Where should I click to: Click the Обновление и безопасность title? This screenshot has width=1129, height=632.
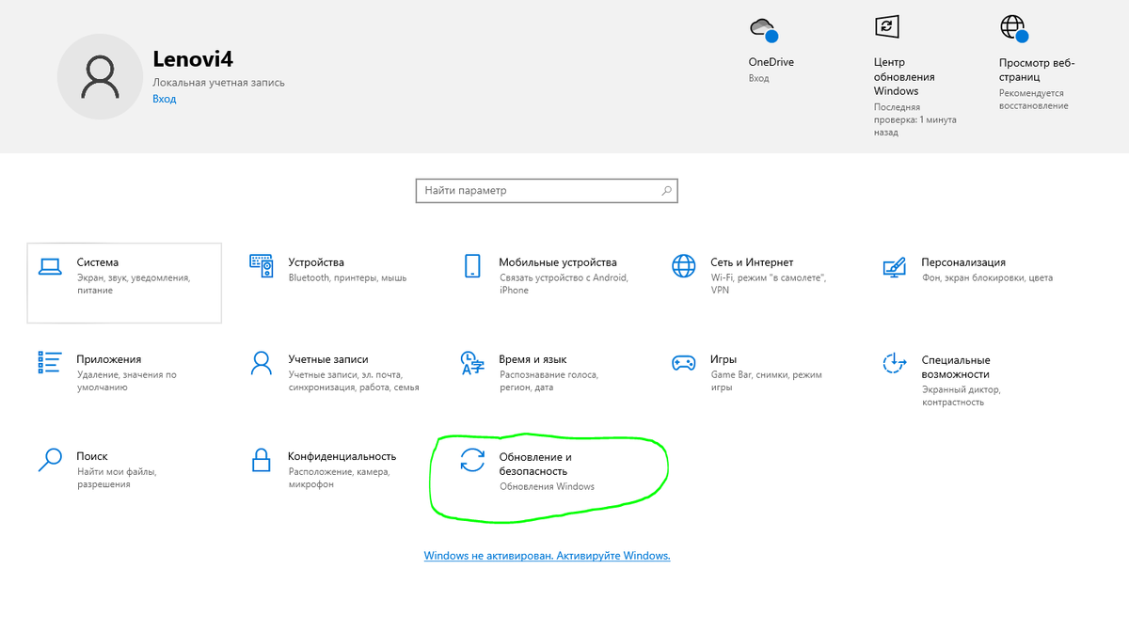535,464
